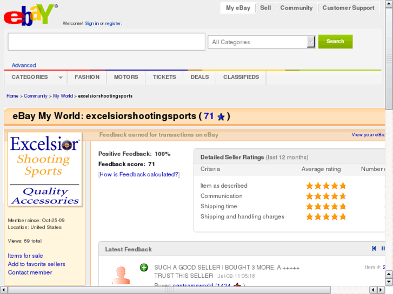
Task: Click the Communication star rating
Action: (326, 196)
